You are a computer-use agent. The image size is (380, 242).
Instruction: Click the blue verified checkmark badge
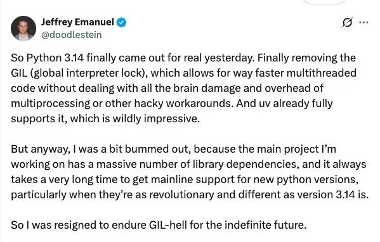121,23
